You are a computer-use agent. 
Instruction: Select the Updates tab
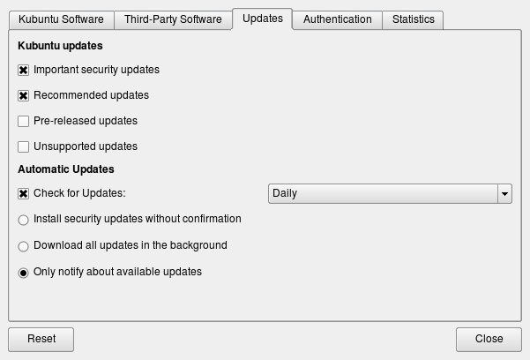pos(262,19)
